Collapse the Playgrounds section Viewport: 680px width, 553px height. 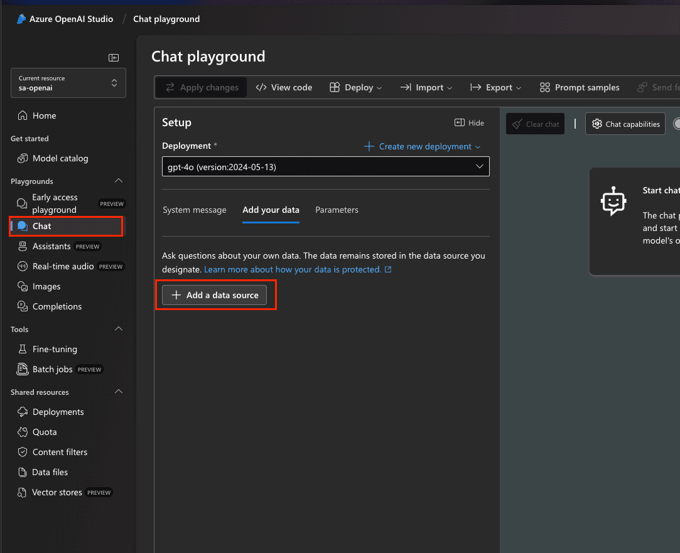point(119,181)
